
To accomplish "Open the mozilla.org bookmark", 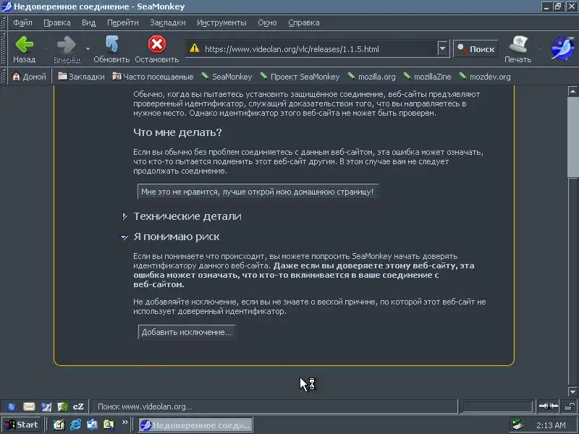I will pyautogui.click(x=371, y=77).
